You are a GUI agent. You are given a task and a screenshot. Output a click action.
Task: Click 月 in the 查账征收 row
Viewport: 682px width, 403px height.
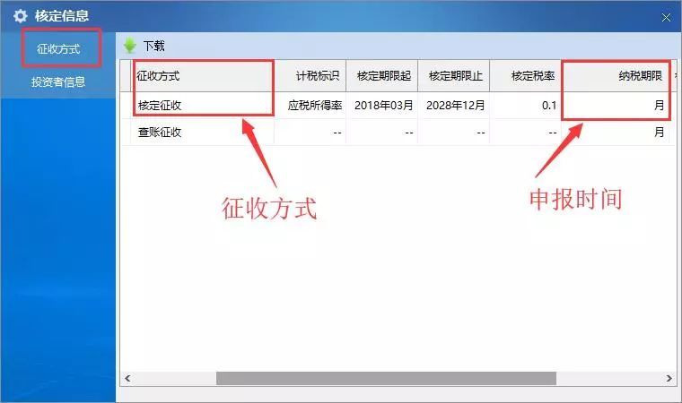(616, 132)
